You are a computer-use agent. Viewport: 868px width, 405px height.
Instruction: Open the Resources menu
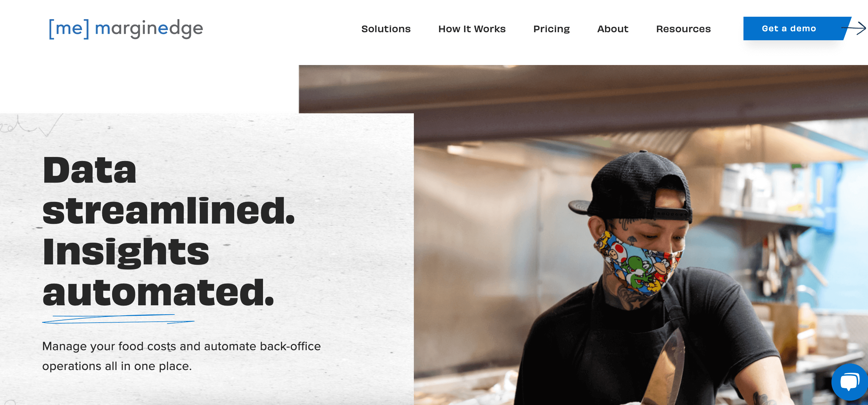tap(683, 29)
